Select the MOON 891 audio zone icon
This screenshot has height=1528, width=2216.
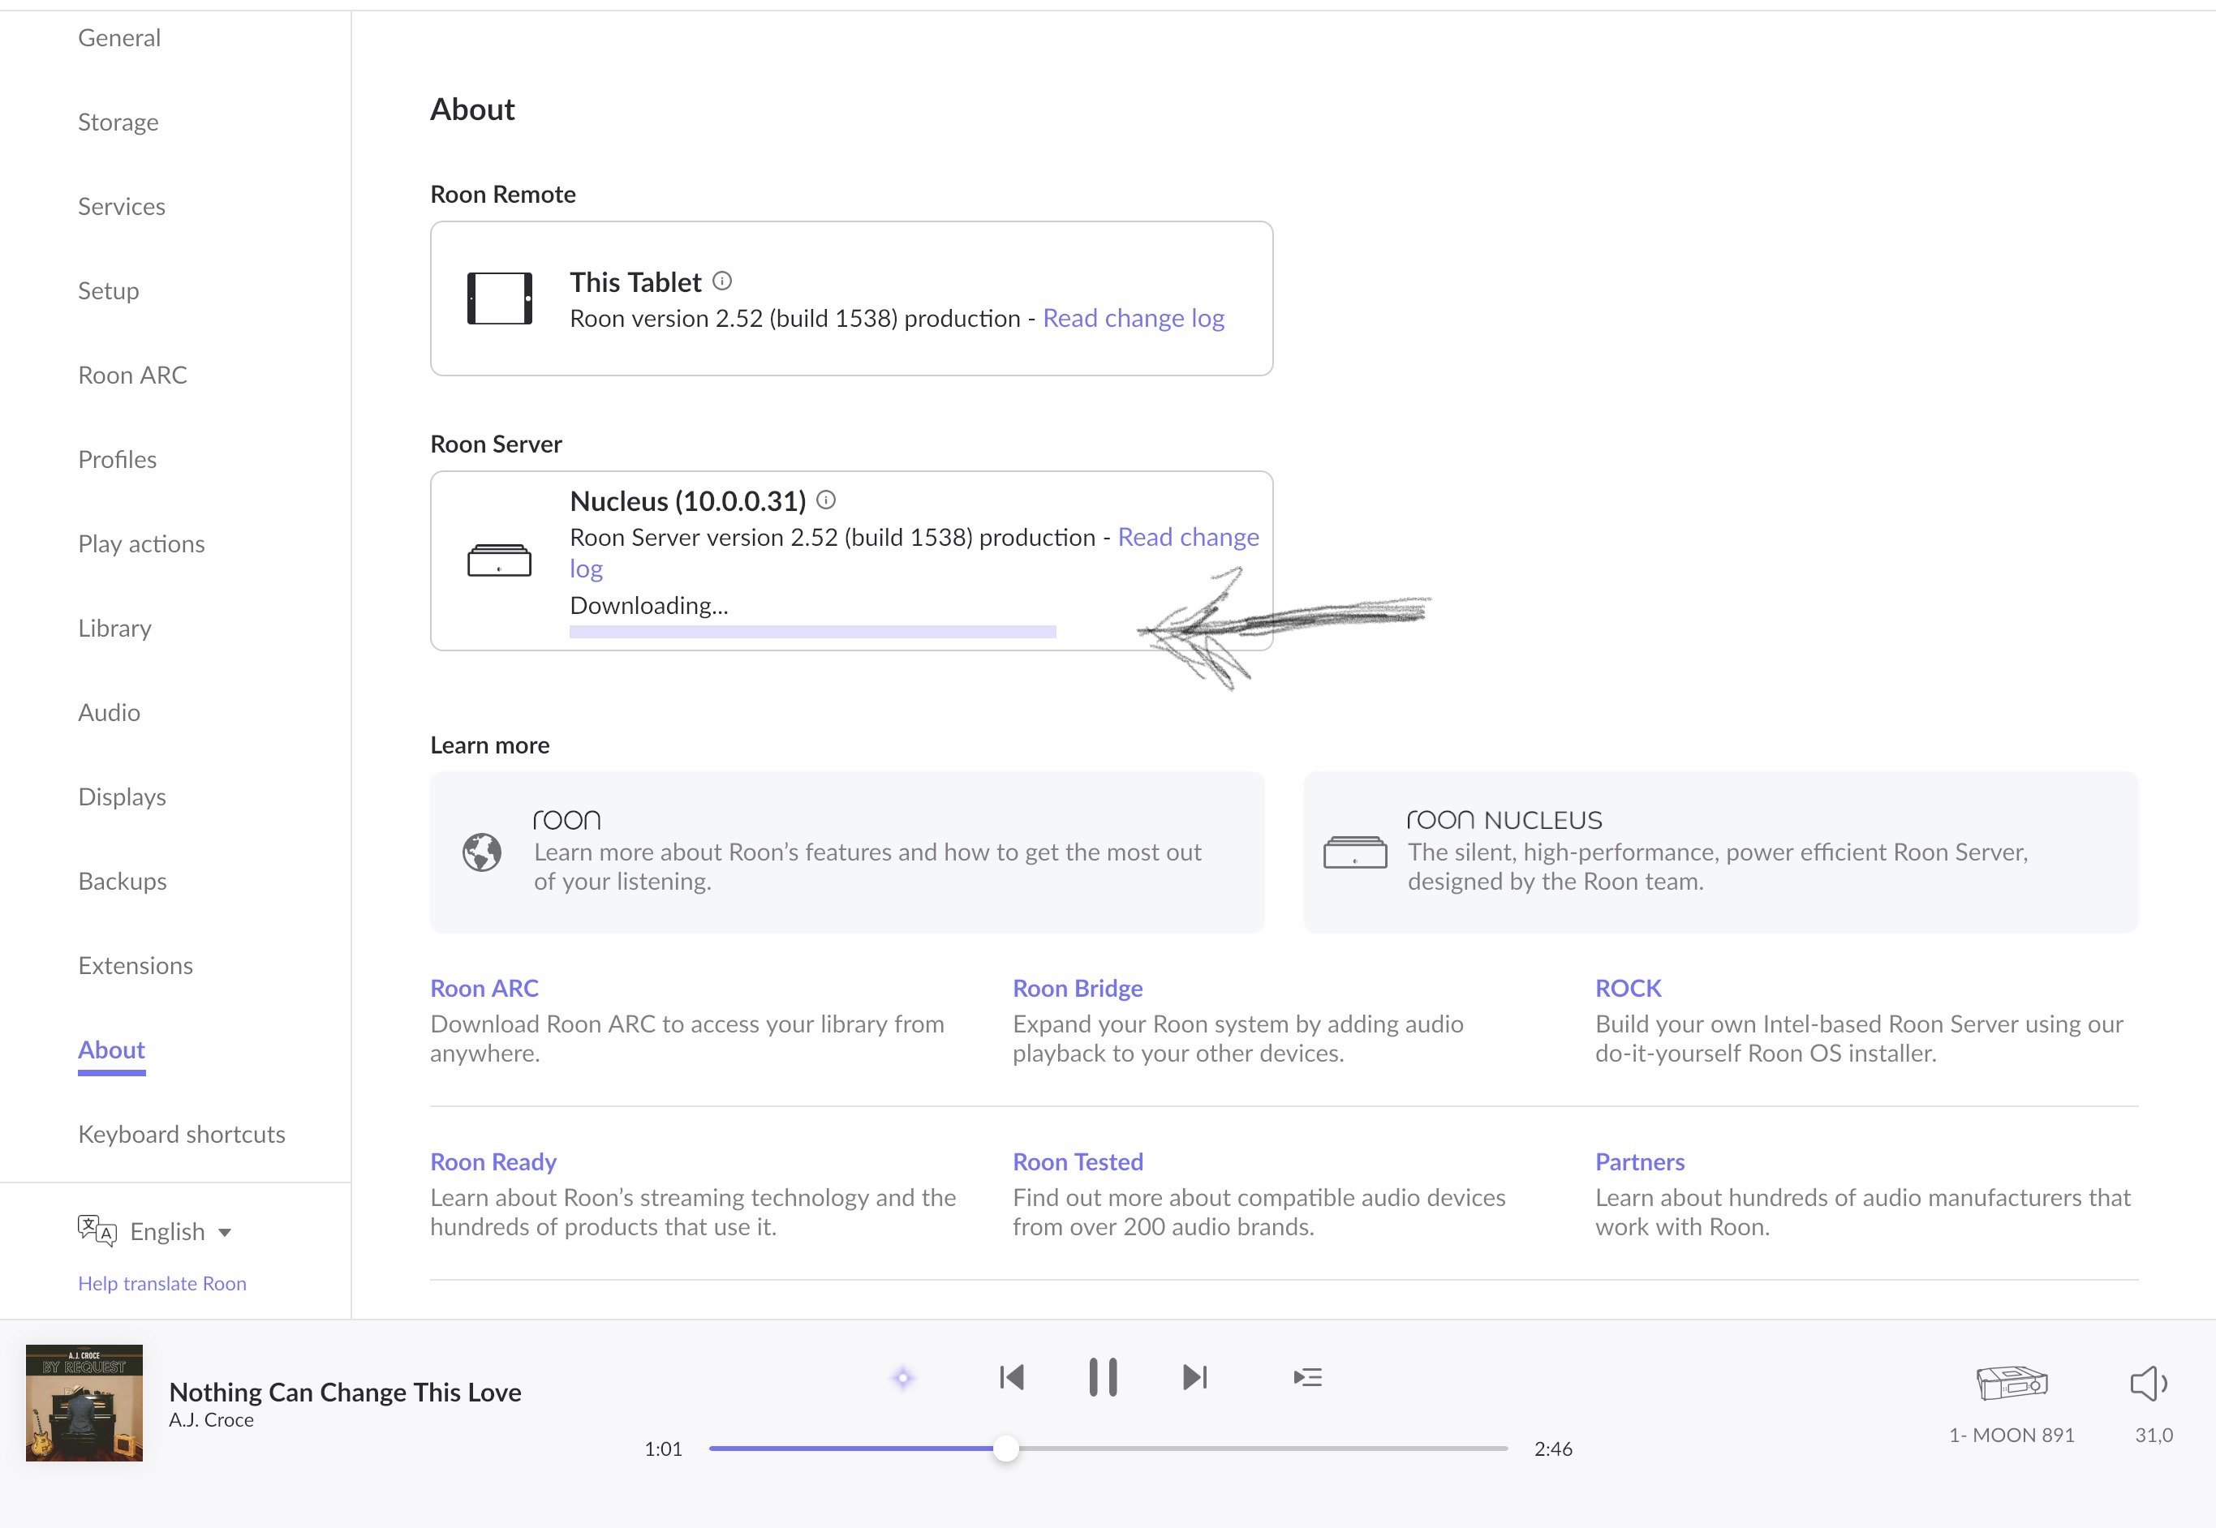tap(2012, 1384)
